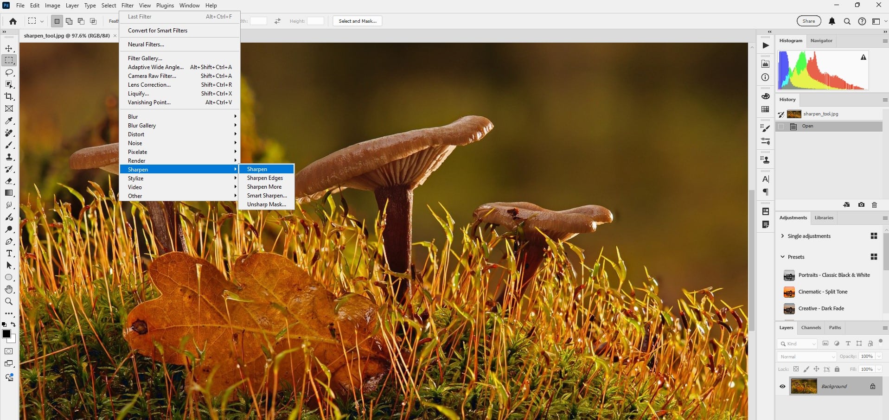Click the trash icon to delete history state
889x420 pixels.
click(x=874, y=204)
